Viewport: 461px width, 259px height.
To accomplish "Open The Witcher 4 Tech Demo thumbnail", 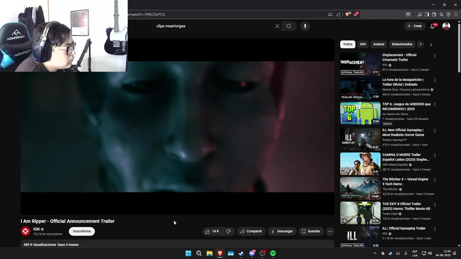I will (360, 188).
